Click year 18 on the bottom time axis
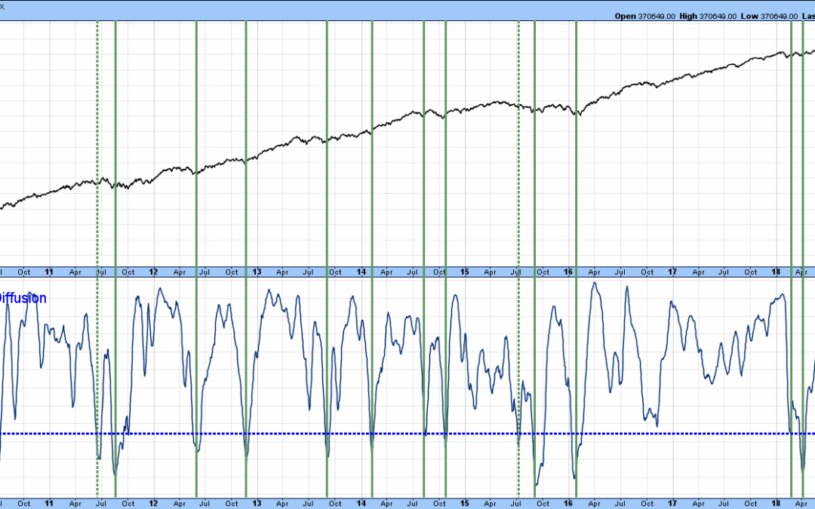This screenshot has height=509, width=815. 775,503
